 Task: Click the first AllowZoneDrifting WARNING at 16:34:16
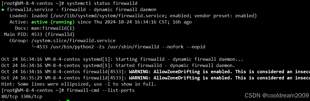pyautogui.click(x=156, y=72)
